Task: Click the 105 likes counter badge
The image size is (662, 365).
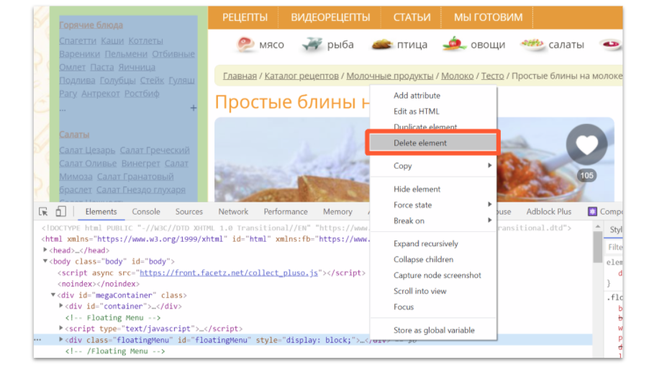Action: (x=586, y=176)
